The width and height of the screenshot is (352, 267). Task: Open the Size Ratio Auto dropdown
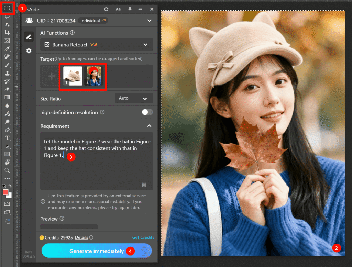134,98
